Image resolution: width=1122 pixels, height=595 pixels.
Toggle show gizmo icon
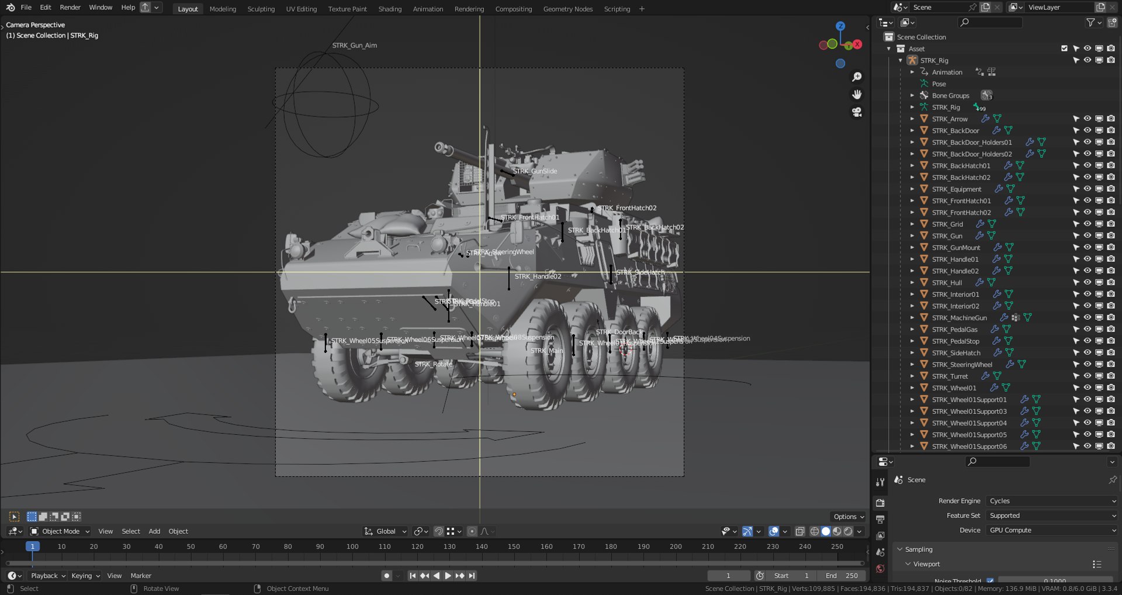[x=747, y=531]
